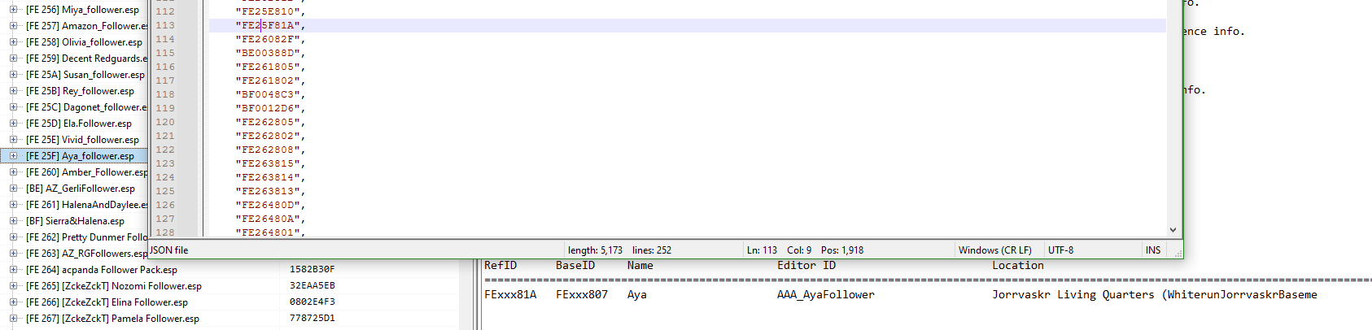Expand the acpanda Follower Pack.esp node
Screen dimensions: 1372x330
(x=13, y=270)
